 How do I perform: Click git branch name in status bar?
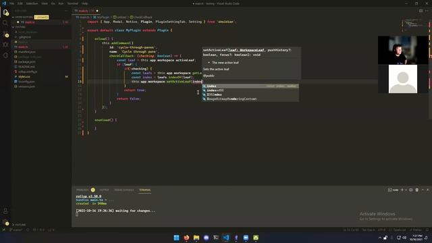(16, 230)
